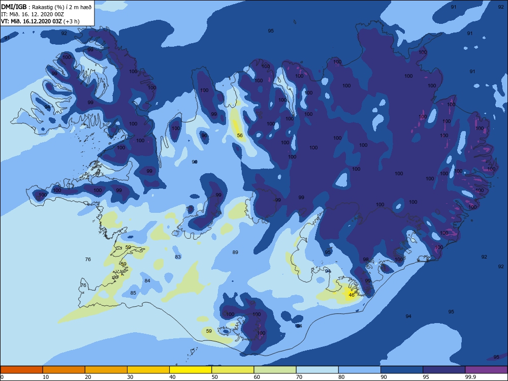Screen dimensions: 508x381
Task: Select the 'VT: Mið. 16.12.2020 03Z (+3 h)' line
Action: (x=40, y=21)
